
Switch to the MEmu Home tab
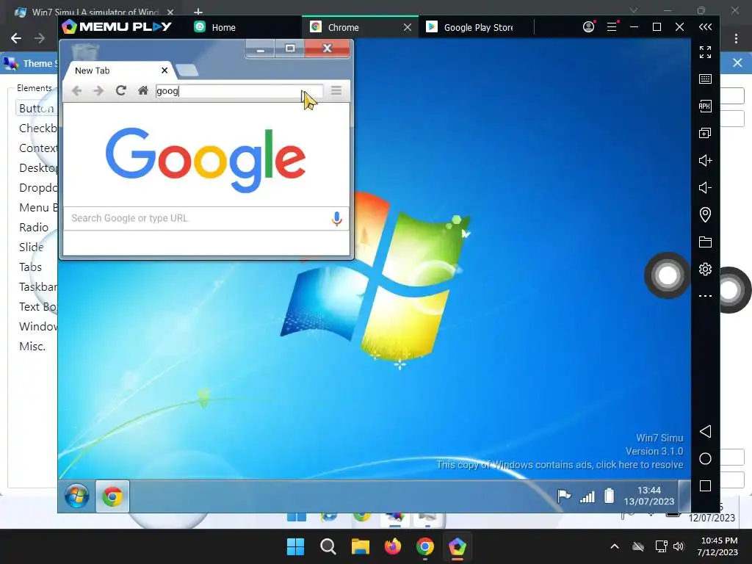pyautogui.click(x=214, y=27)
